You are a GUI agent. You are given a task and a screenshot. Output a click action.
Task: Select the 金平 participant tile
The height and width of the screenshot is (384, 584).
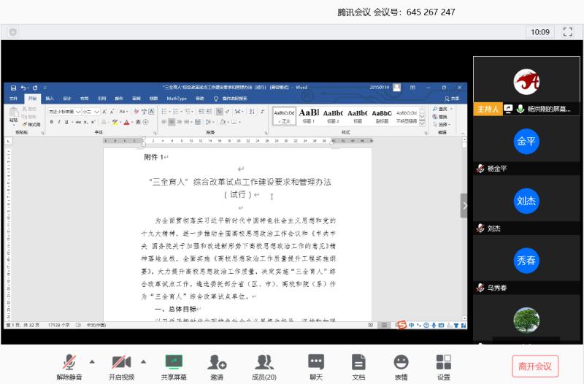click(x=526, y=142)
